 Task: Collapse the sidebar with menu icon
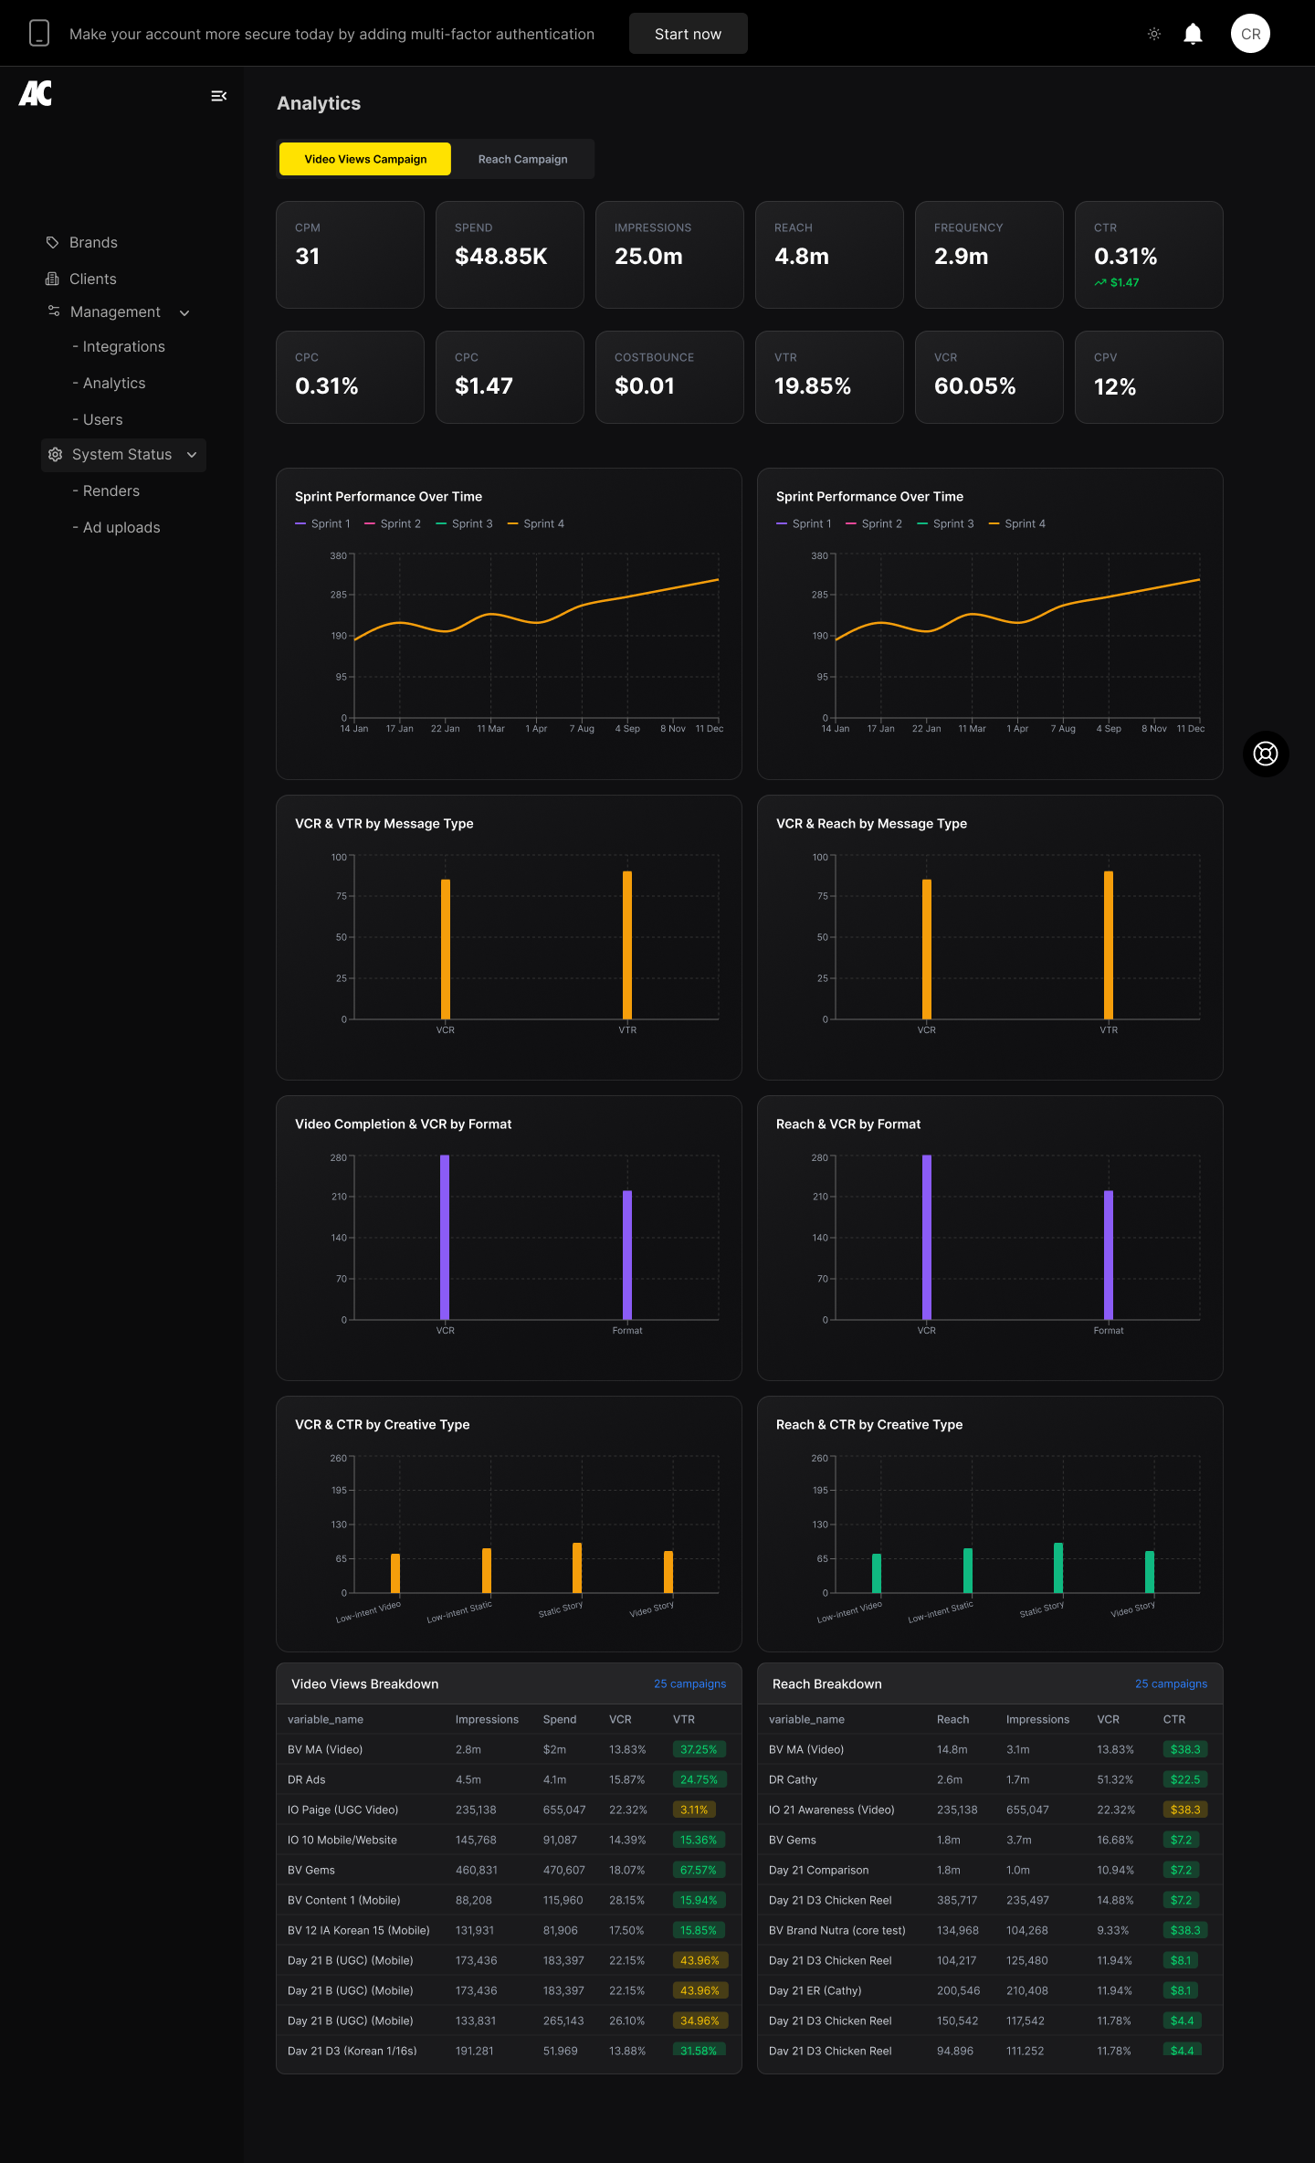(x=218, y=96)
